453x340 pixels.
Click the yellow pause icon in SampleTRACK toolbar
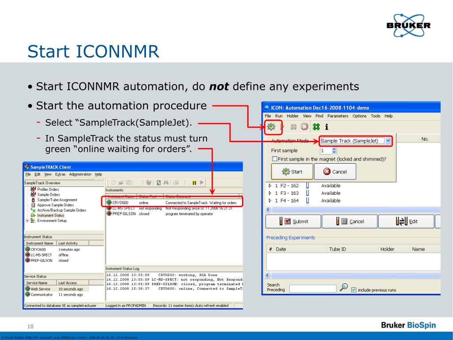tap(194, 182)
